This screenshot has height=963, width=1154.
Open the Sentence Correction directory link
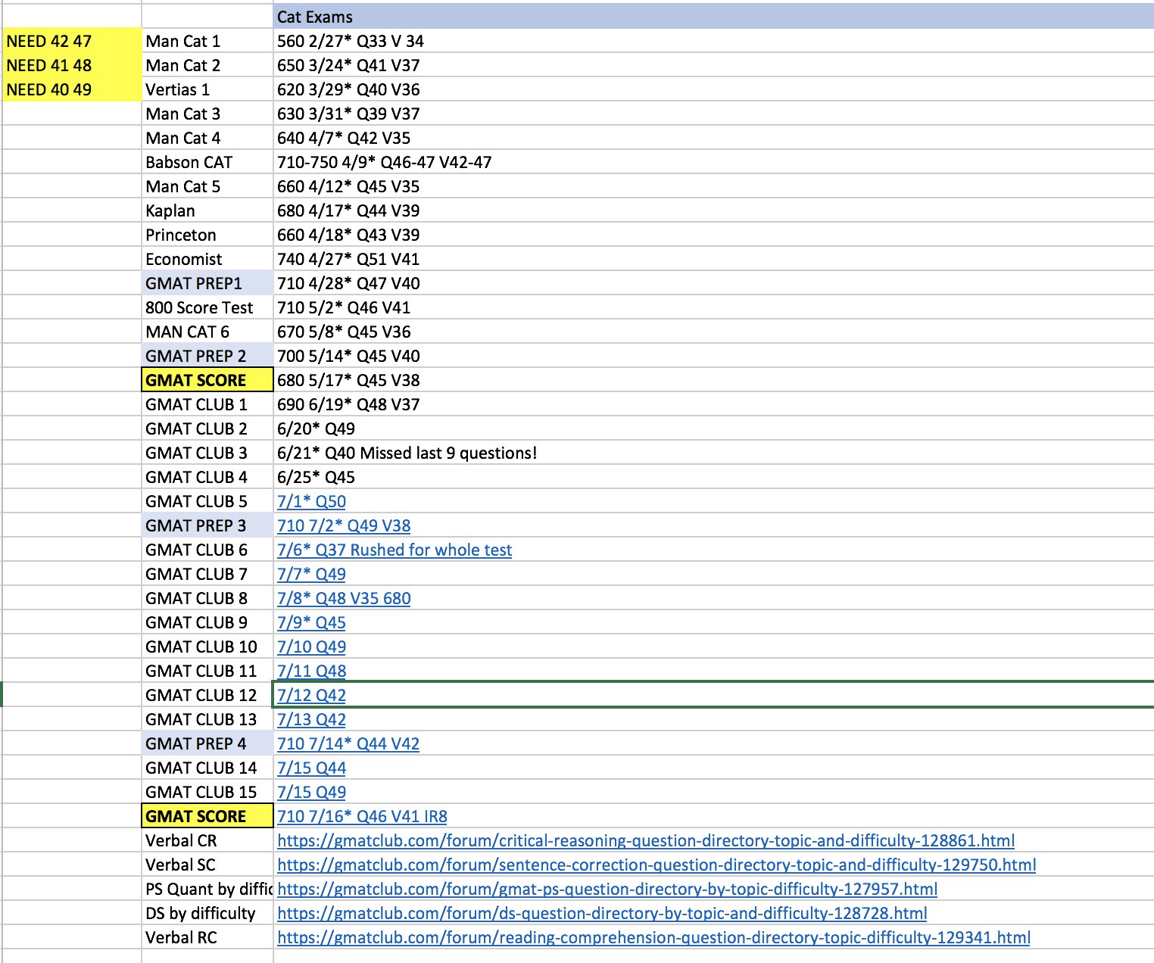pyautogui.click(x=657, y=865)
